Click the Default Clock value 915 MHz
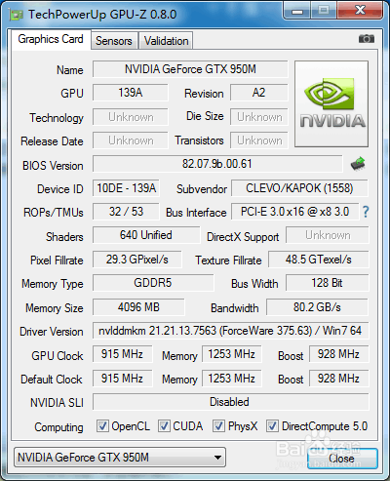The width and height of the screenshot is (390, 481). click(x=122, y=379)
